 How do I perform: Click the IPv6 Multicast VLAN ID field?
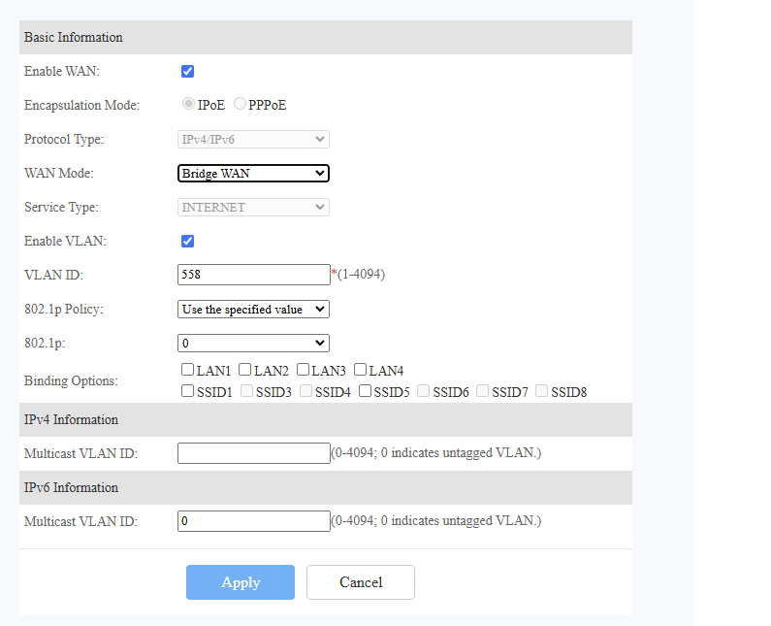pyautogui.click(x=254, y=521)
